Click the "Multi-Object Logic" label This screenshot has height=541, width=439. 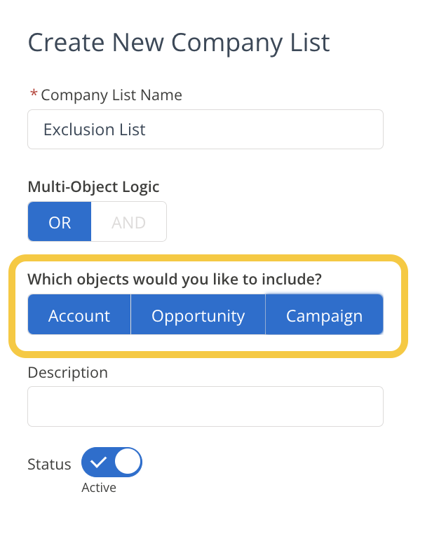[x=93, y=187]
